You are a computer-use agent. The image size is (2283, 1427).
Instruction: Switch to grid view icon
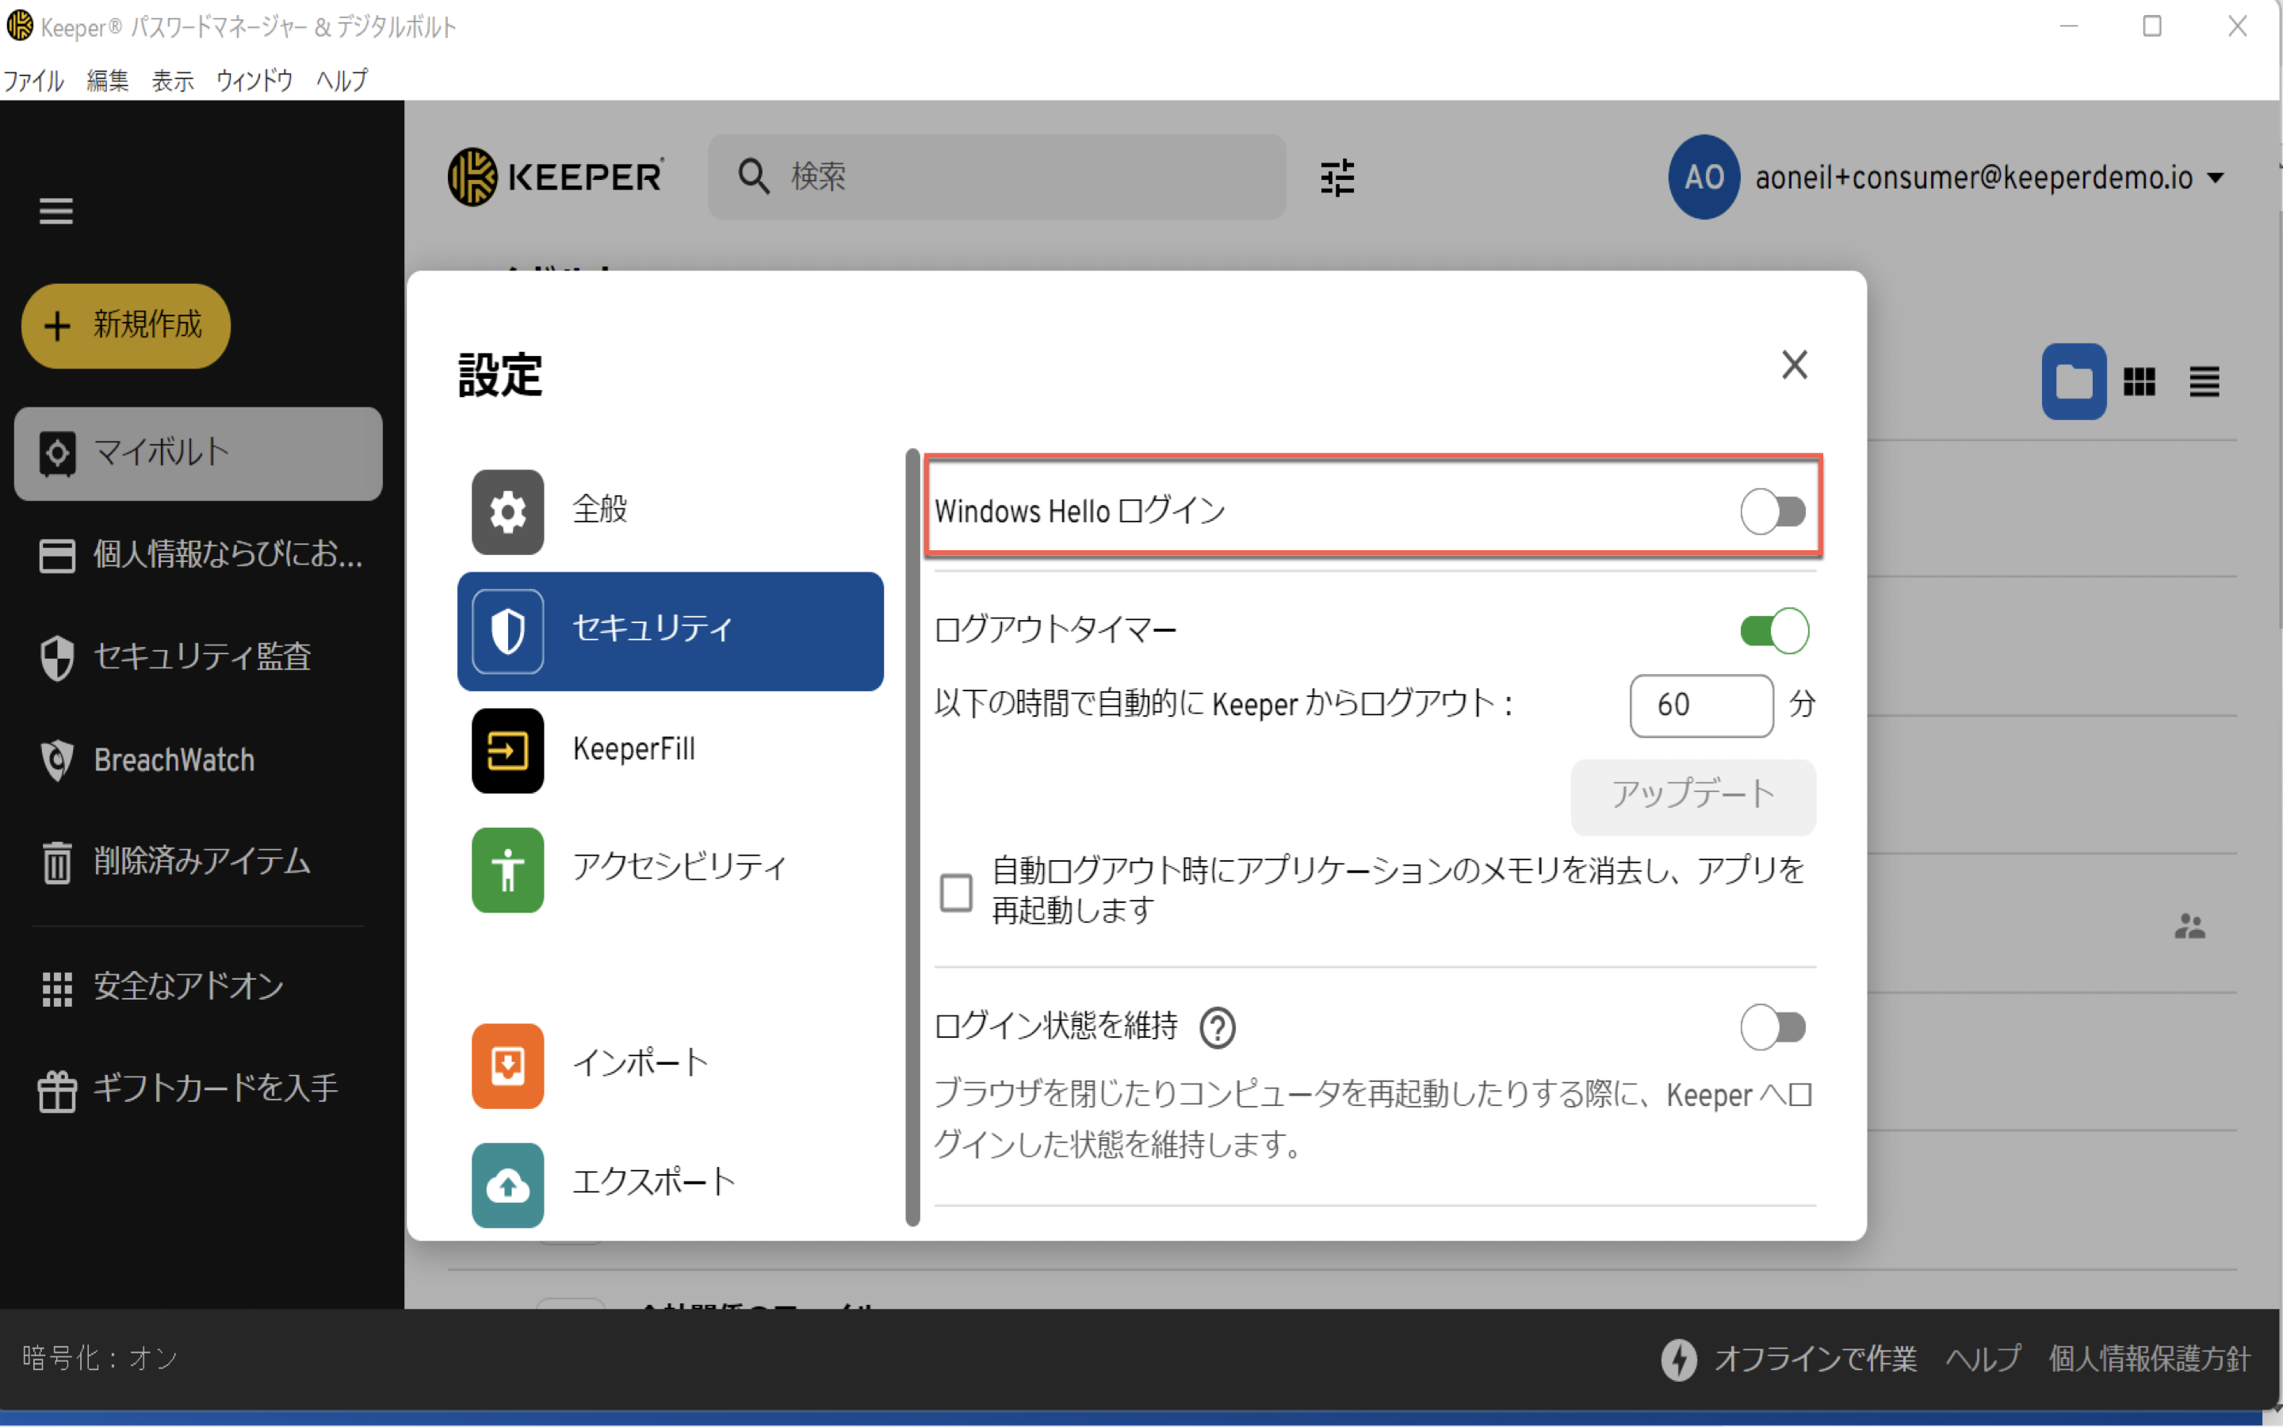pyautogui.click(x=2139, y=381)
